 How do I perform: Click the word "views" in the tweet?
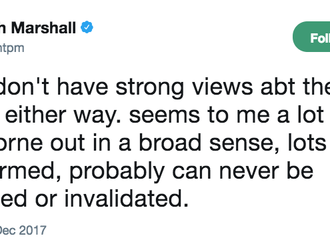click(x=223, y=87)
